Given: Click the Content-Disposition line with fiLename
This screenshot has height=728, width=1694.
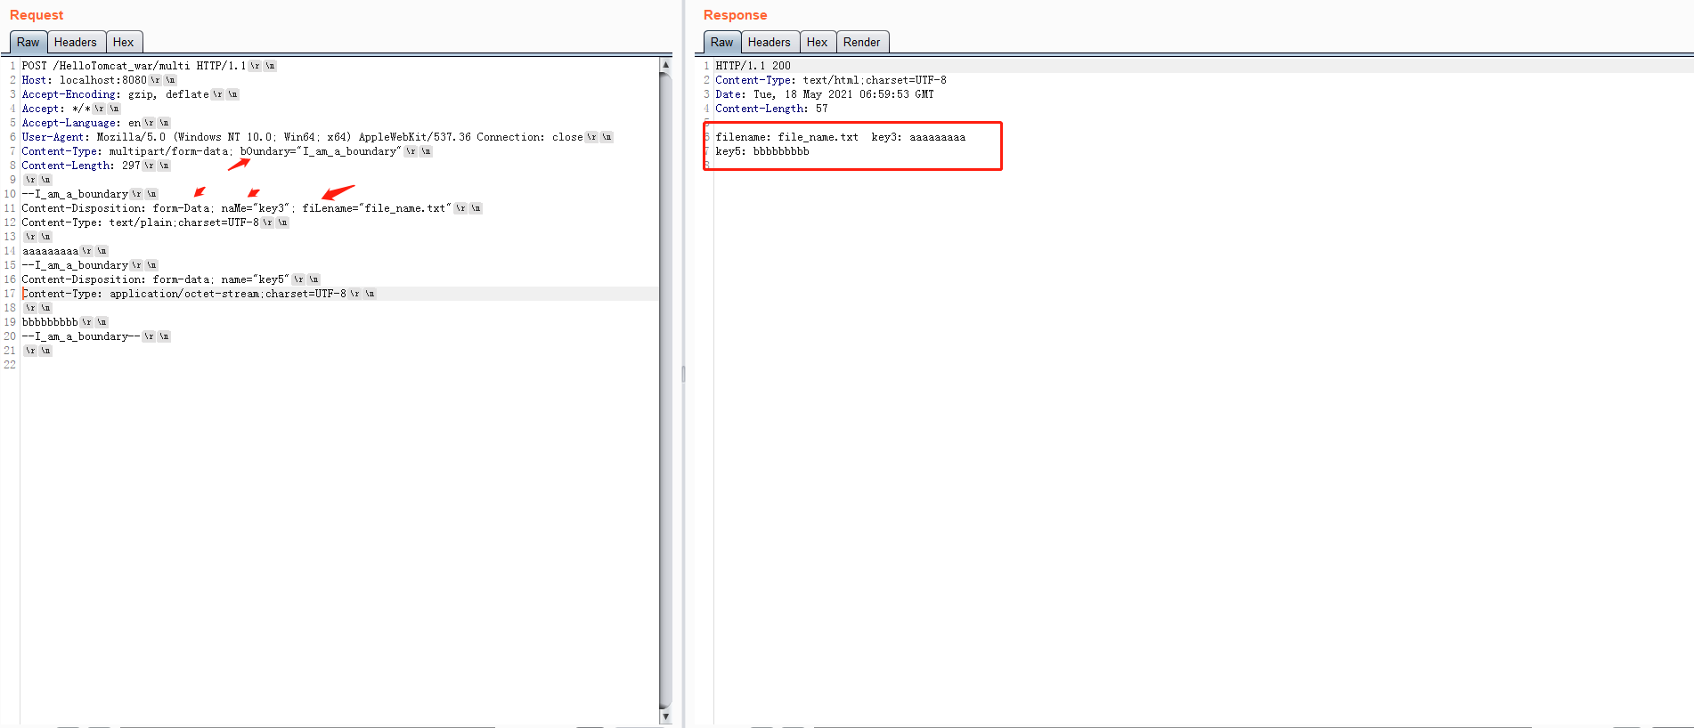Looking at the screenshot, I should point(252,208).
